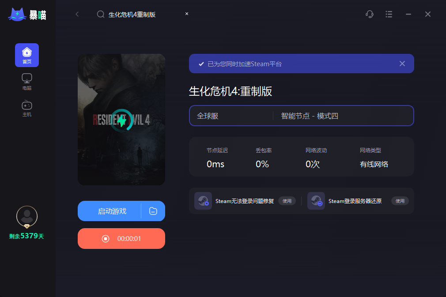Use the Steam无法登录问题修复 tool
The width and height of the screenshot is (446, 297).
[287, 201]
